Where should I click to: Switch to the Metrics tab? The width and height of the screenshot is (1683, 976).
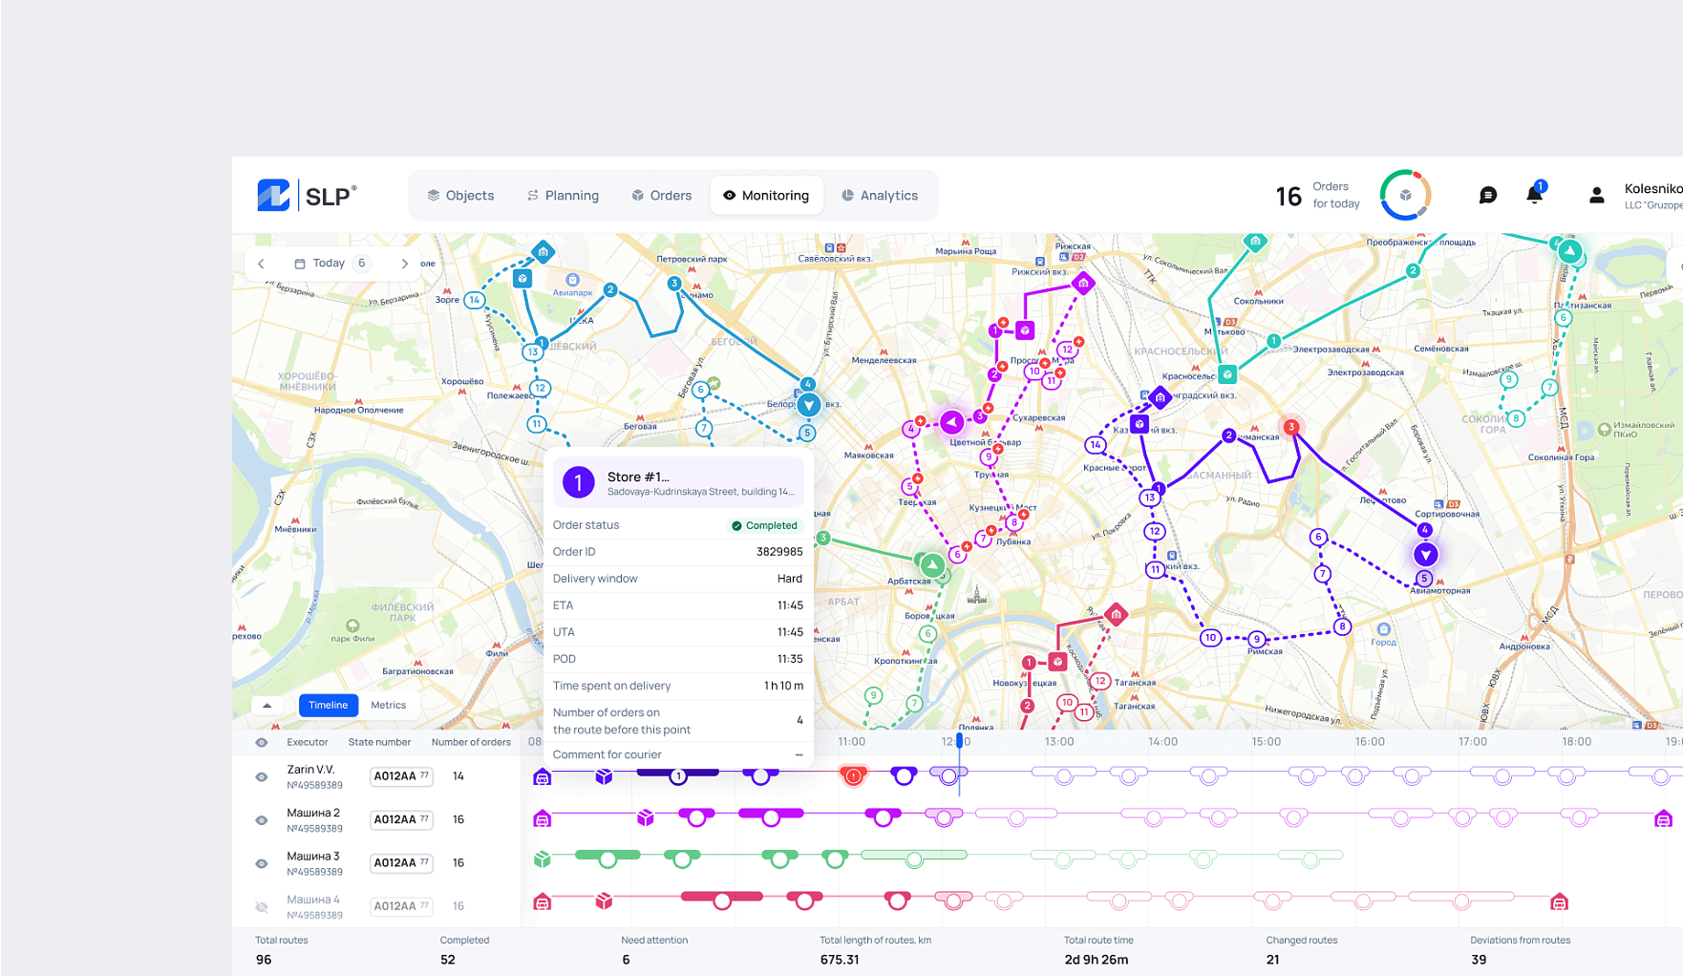pos(389,705)
